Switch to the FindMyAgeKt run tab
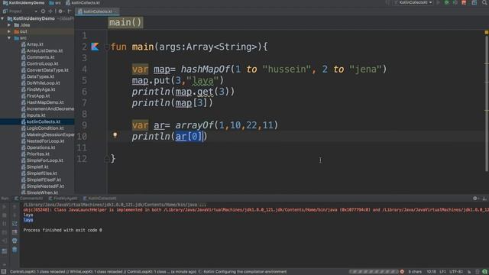This screenshot has height=275, width=489. 63,199
